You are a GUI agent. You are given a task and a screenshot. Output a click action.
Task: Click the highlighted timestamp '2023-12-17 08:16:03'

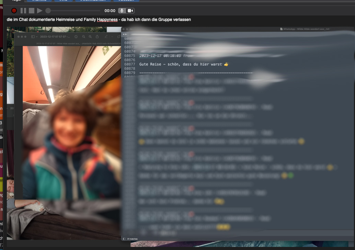pos(160,56)
